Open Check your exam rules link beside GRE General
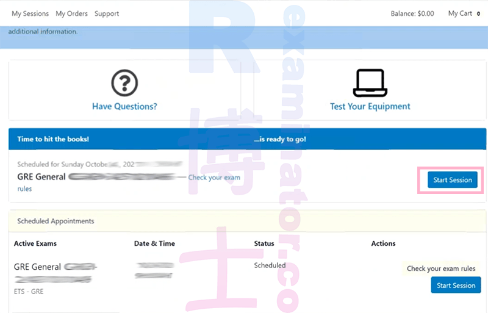 coord(214,178)
